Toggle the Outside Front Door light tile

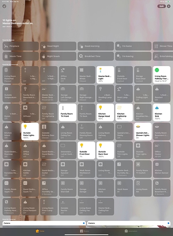pos(86,150)
